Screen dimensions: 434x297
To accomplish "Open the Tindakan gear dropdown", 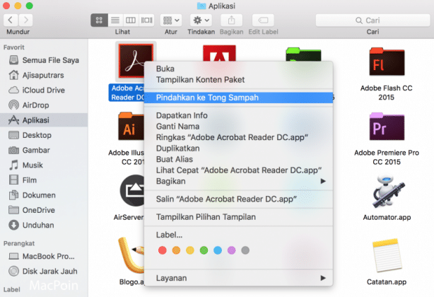I will click(x=201, y=21).
